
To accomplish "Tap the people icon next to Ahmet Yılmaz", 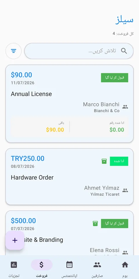I will pyautogui.click(x=125, y=190).
